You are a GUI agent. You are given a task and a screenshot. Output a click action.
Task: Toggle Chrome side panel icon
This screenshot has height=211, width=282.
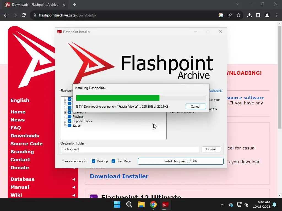(x=258, y=15)
